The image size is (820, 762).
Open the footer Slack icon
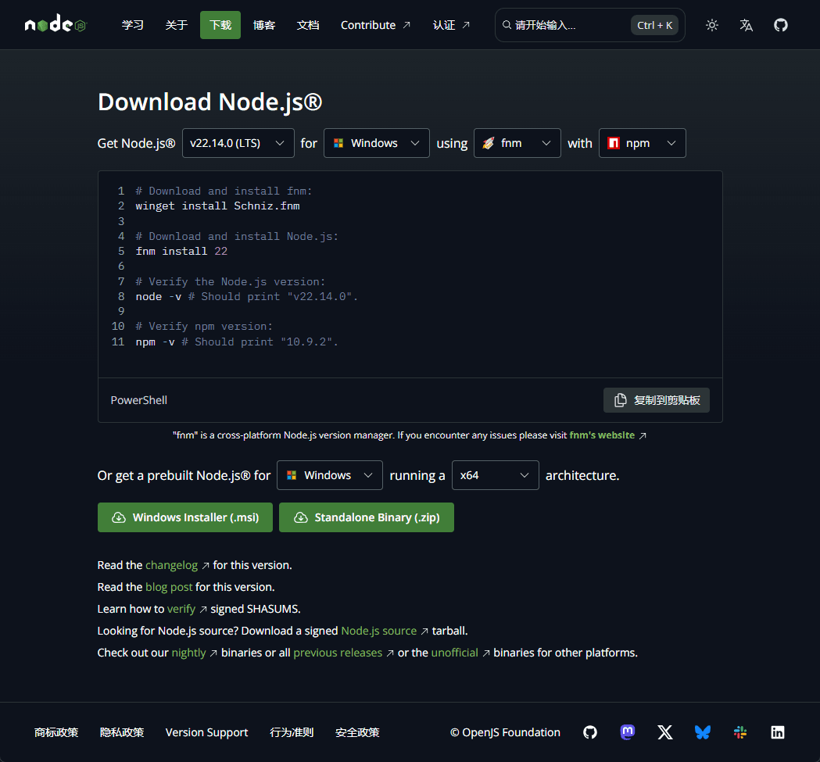tap(740, 732)
